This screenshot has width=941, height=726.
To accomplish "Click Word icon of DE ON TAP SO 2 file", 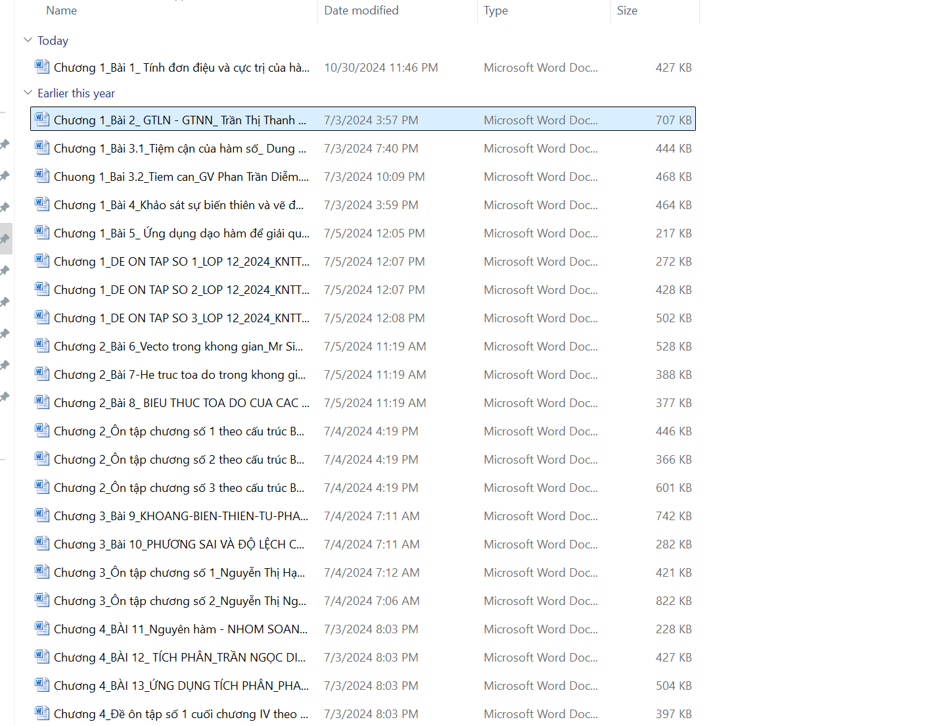I will pyautogui.click(x=42, y=289).
